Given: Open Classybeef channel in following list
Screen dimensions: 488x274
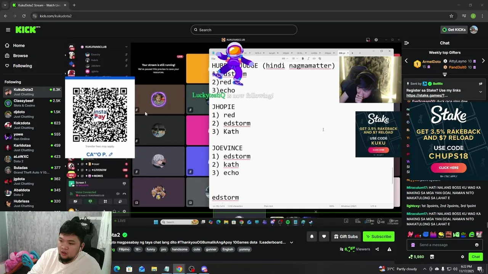Looking at the screenshot, I should tap(32, 103).
